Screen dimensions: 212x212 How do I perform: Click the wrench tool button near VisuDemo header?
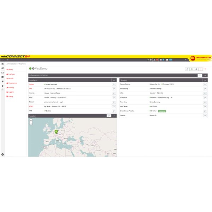point(187,69)
